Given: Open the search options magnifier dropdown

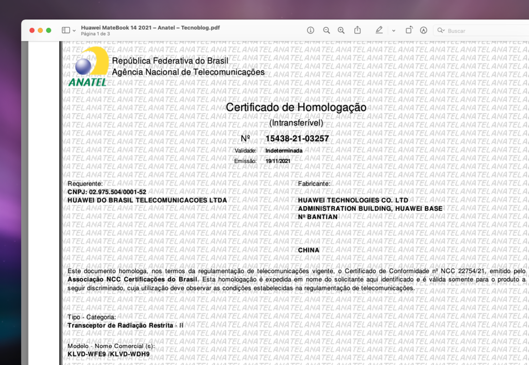Looking at the screenshot, I should (x=441, y=31).
